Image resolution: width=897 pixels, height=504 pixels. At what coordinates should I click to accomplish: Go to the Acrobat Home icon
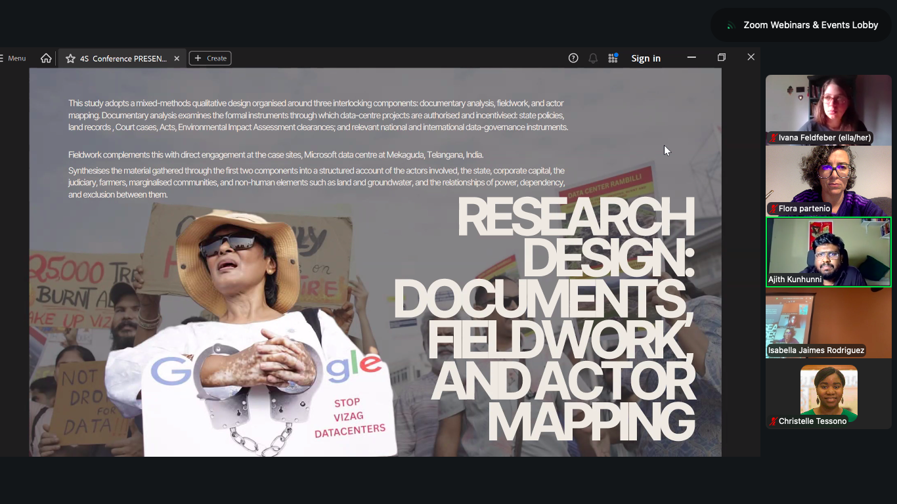pos(46,58)
